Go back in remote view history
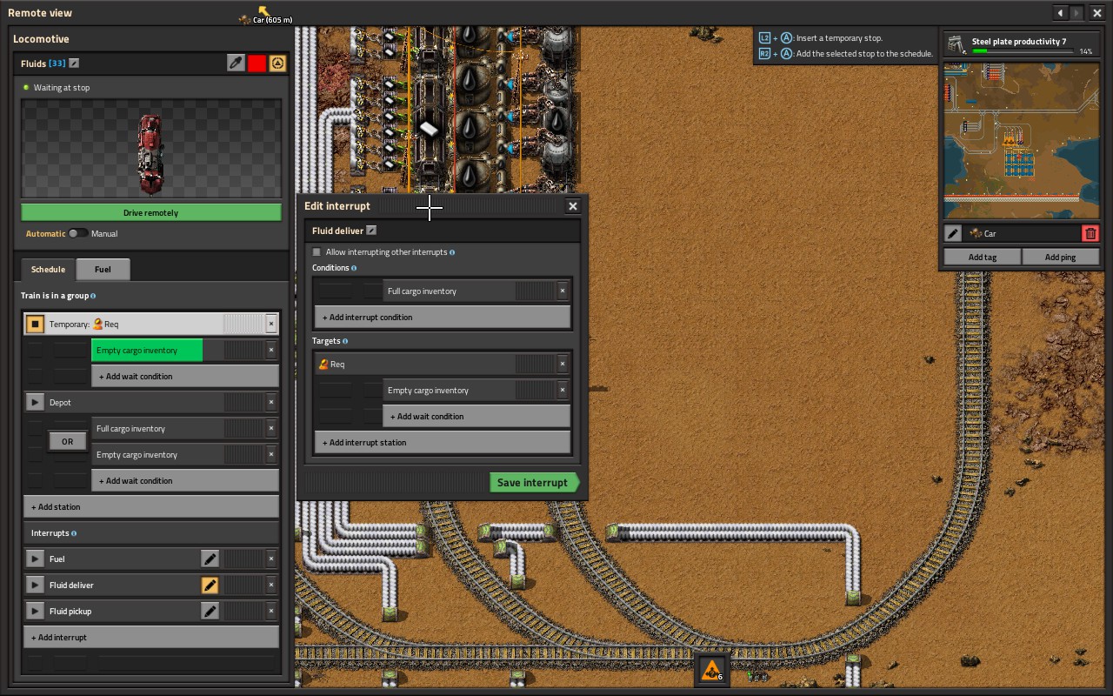This screenshot has height=696, width=1113. coord(1060,13)
